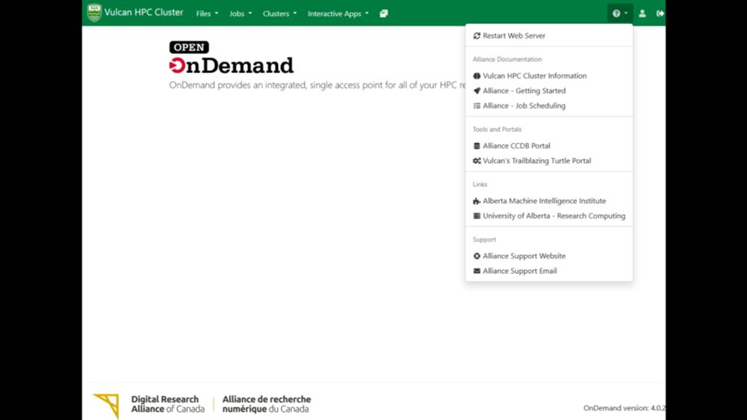Click the rocket icon beside Getting Started
The image size is (747, 420).
(x=477, y=90)
